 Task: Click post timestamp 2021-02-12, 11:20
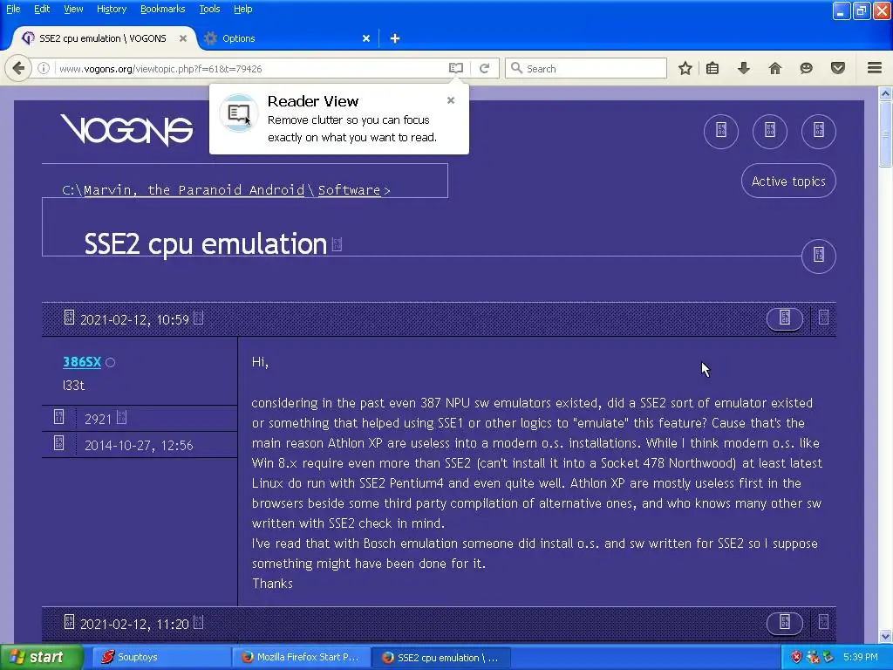[x=134, y=624]
